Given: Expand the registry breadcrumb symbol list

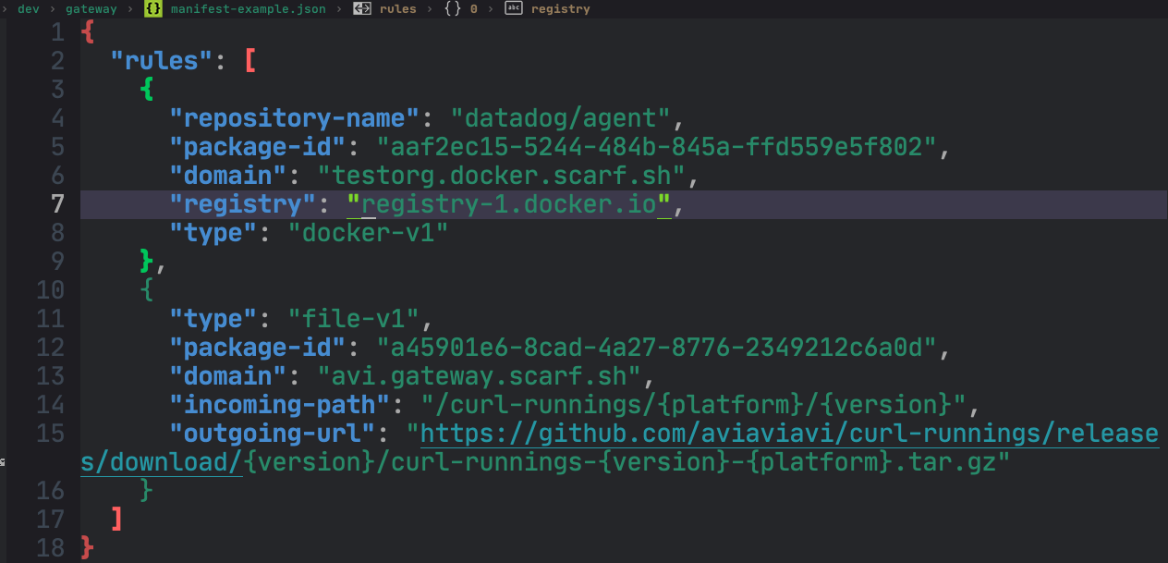Looking at the screenshot, I should pos(560,8).
